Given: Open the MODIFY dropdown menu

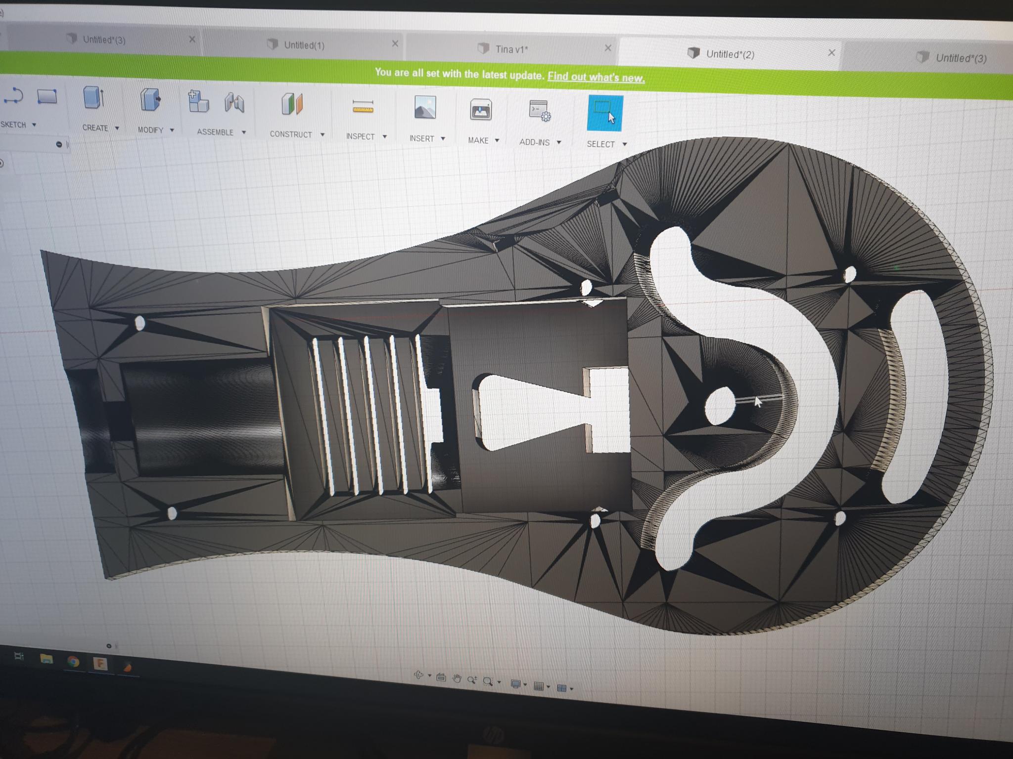Looking at the screenshot, I should pyautogui.click(x=156, y=130).
